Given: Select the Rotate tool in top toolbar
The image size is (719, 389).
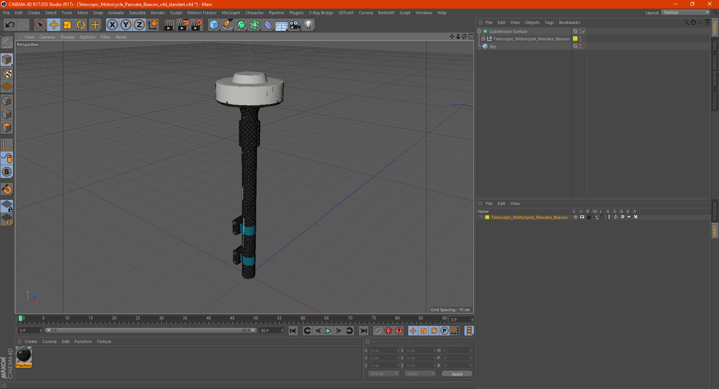Looking at the screenshot, I should tap(81, 25).
